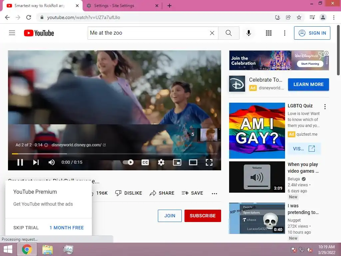The height and width of the screenshot is (256, 341).
Task: Open the video player settings gear
Action: pyautogui.click(x=161, y=162)
